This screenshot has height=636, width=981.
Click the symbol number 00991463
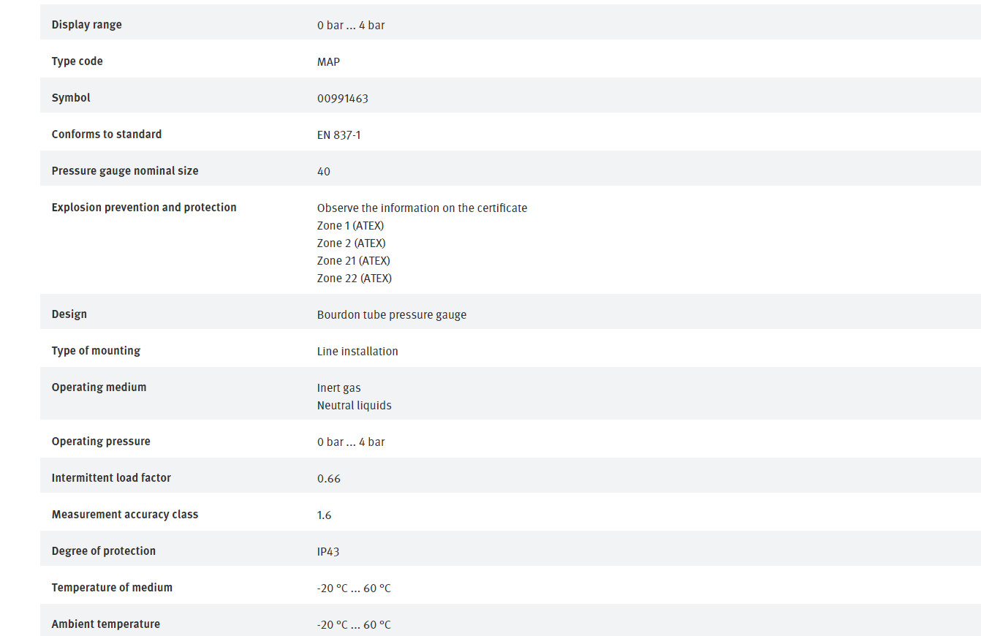tap(343, 99)
